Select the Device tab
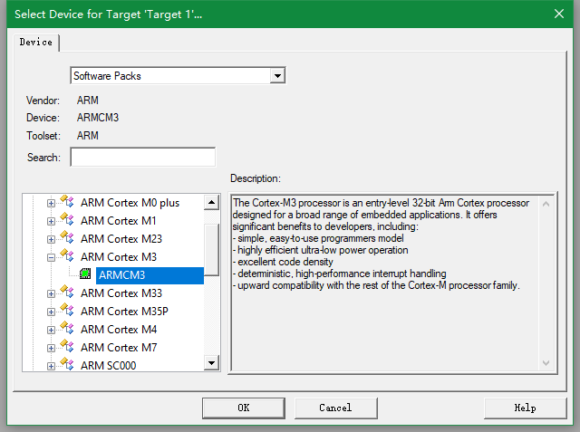Viewport: 580px width, 432px height. click(x=36, y=43)
